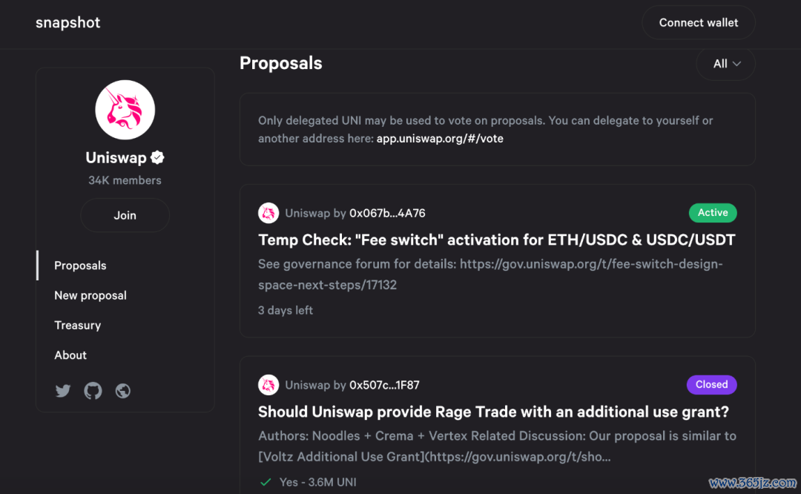The height and width of the screenshot is (494, 801).
Task: Join the Uniswap space
Action: pyautogui.click(x=125, y=215)
